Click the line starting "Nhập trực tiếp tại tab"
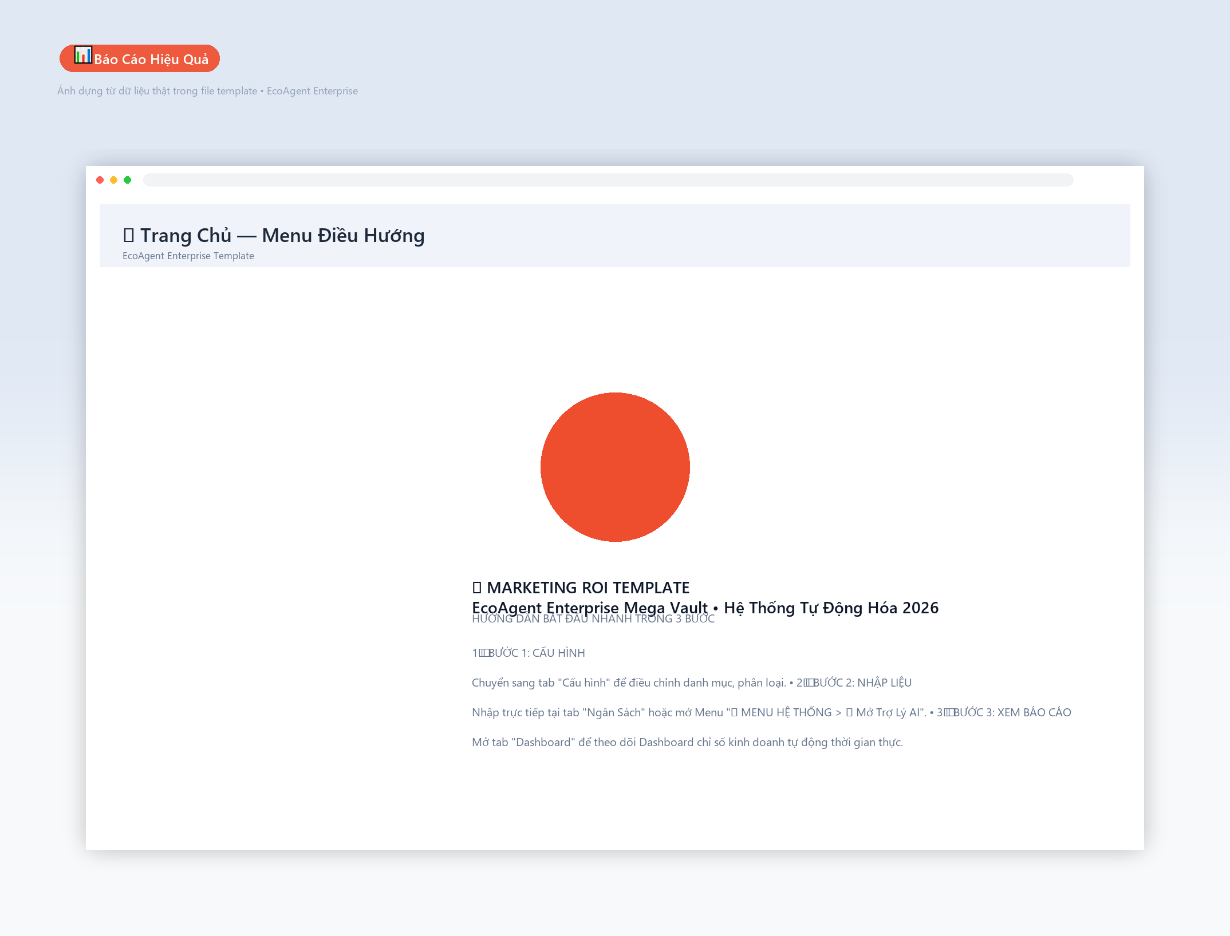The width and height of the screenshot is (1230, 936). point(771,712)
